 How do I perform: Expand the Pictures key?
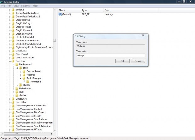click(x=21, y=75)
